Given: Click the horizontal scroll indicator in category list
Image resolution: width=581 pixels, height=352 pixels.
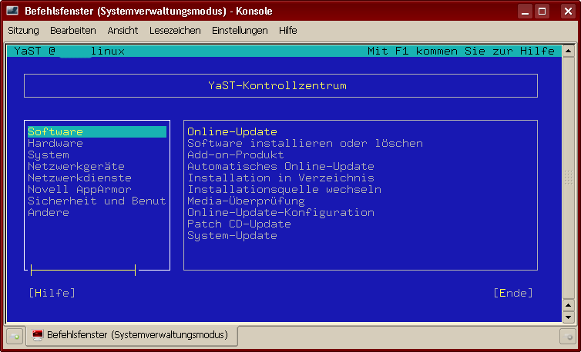Looking at the screenshot, I should point(83,271).
